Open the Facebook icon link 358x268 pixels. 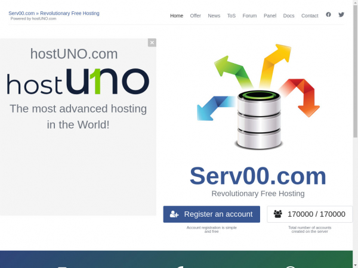[x=328, y=14]
